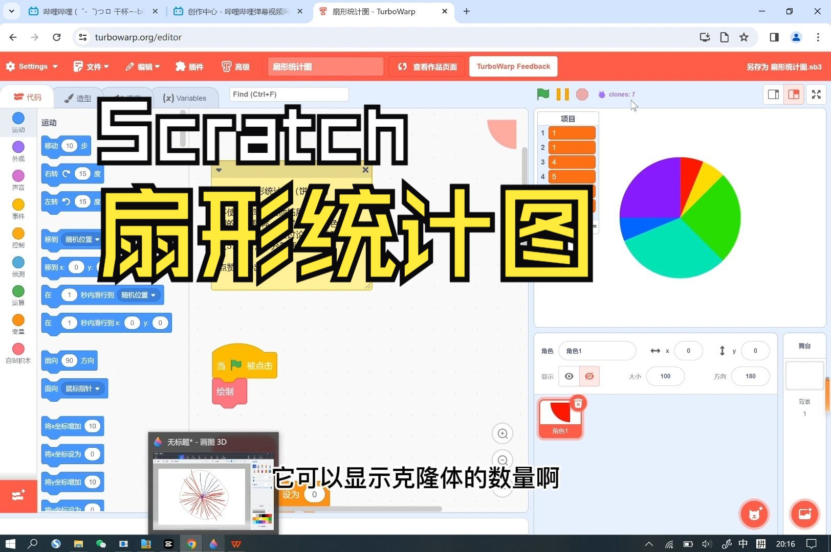Hide the sprite with crossed-eye icon
The height and width of the screenshot is (552, 831).
pyautogui.click(x=589, y=376)
